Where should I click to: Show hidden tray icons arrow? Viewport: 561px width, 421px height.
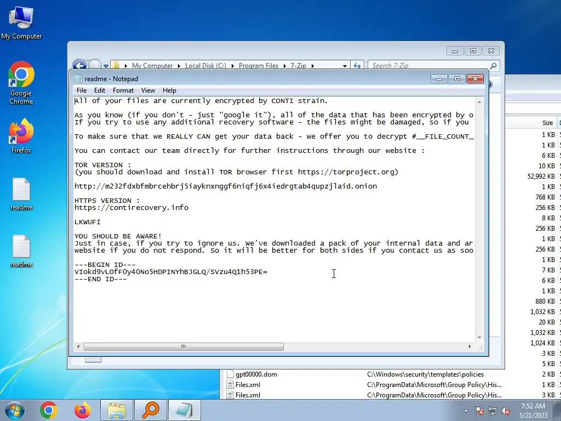pos(466,411)
